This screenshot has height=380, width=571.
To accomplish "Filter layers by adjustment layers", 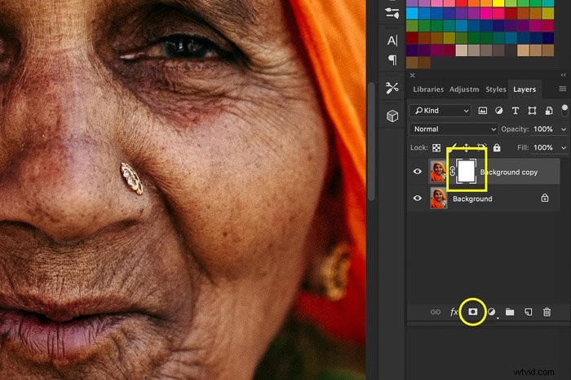I will click(x=499, y=111).
